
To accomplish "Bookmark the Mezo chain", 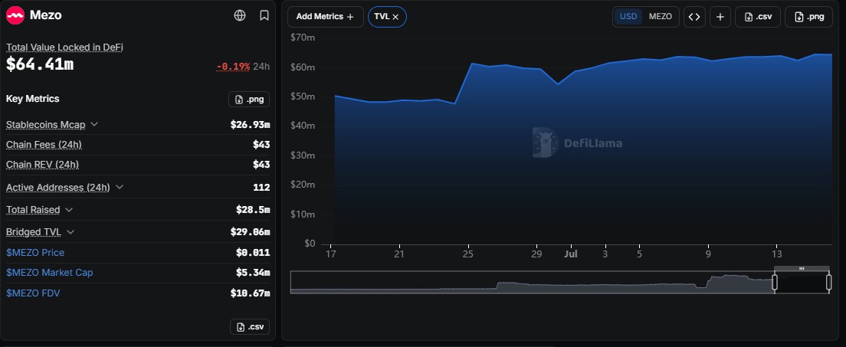I will 264,15.
